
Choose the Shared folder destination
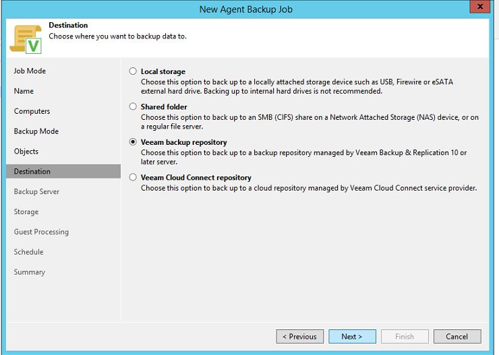tap(133, 107)
